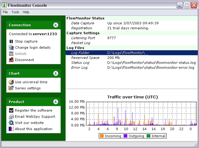Image resolution: width=199 pixels, height=148 pixels.
Task: Click the orange Incoming legend swatch
Action: coord(102,136)
